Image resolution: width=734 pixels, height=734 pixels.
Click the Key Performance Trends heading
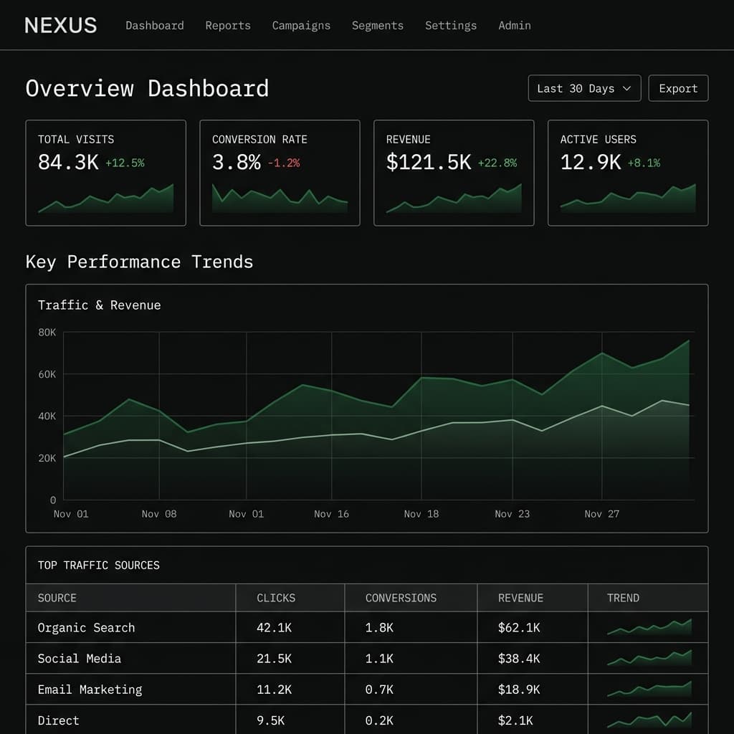pos(140,262)
